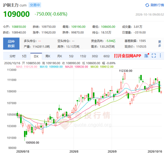166x153 pixels.
Task: Click the 产量 value 1142811.0吨
Action: 41,47
